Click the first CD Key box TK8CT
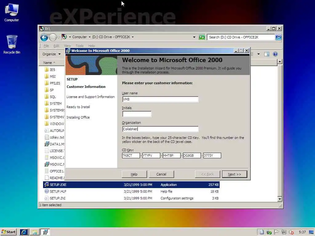 click(x=131, y=155)
